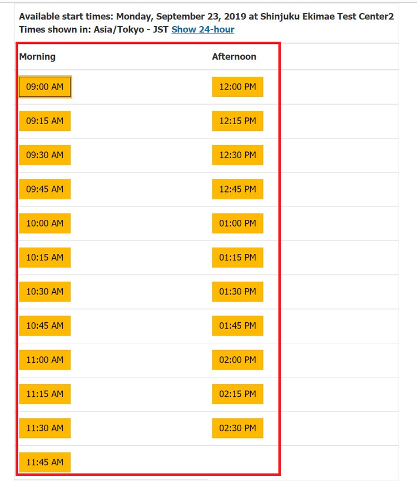The image size is (417, 482).
Task: Pick the 11:00 AM time slot
Action: tap(45, 360)
